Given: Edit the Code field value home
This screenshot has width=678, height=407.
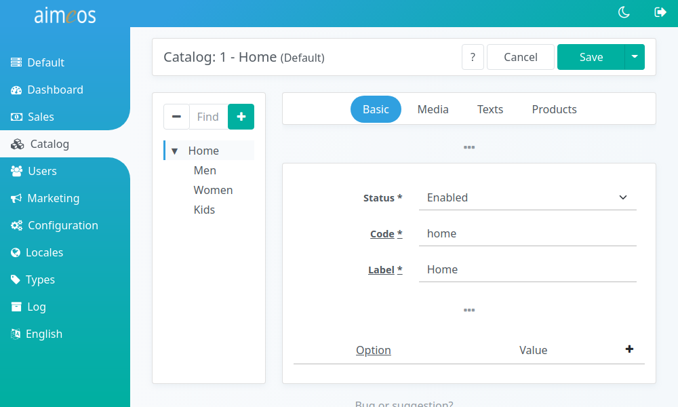Looking at the screenshot, I should pos(527,233).
